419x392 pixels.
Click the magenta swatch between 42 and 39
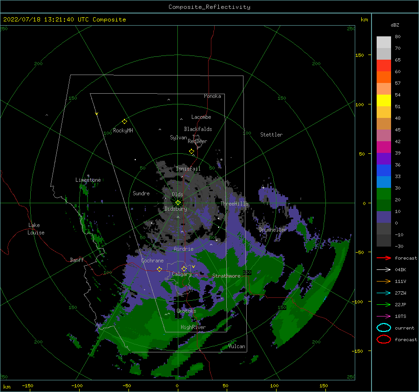pyautogui.click(x=384, y=147)
